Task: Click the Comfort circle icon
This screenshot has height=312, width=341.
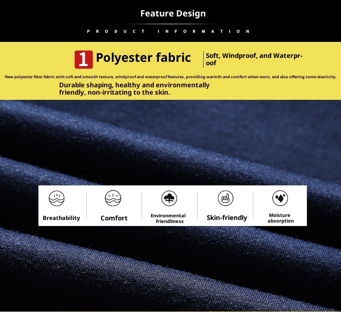Action: tap(113, 198)
